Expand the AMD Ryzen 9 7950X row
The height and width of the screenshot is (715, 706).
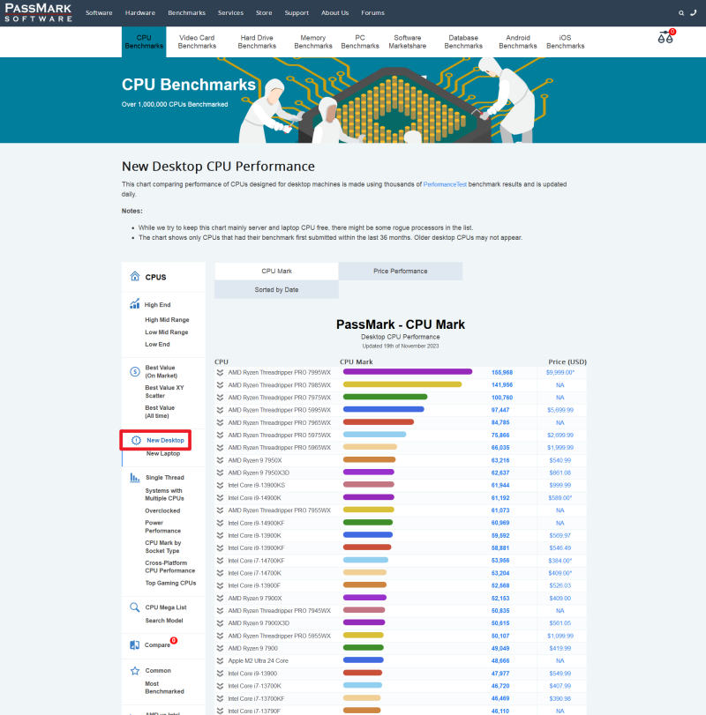pyautogui.click(x=220, y=460)
